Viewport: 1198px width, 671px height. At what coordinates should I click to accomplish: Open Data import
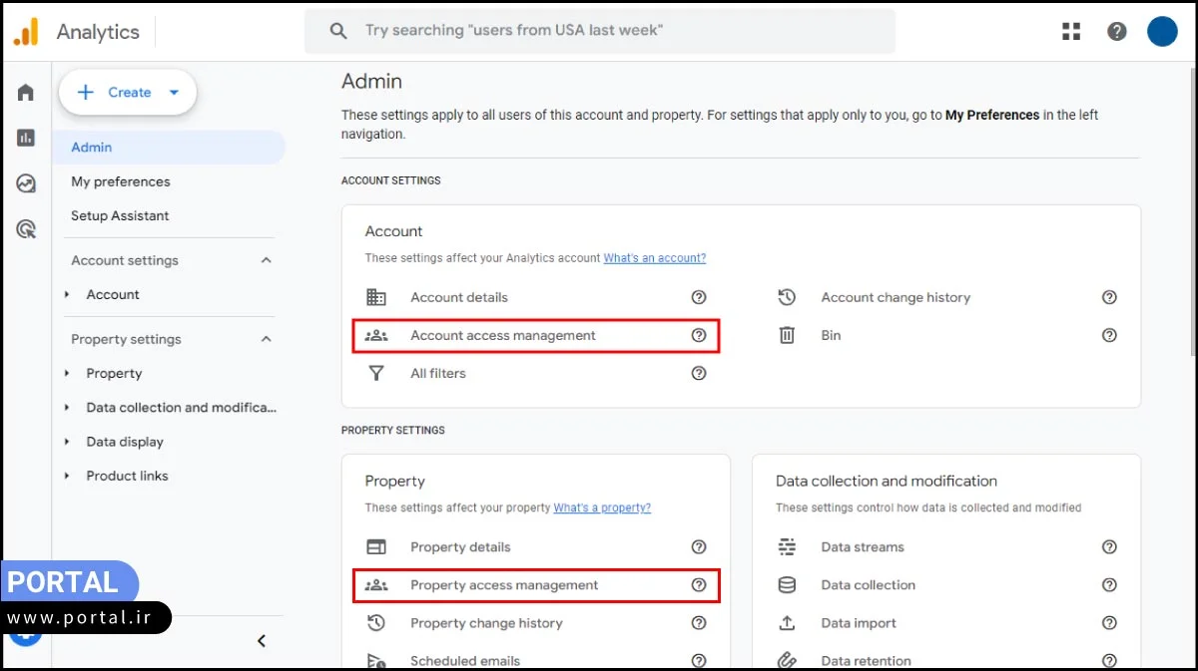(x=859, y=623)
